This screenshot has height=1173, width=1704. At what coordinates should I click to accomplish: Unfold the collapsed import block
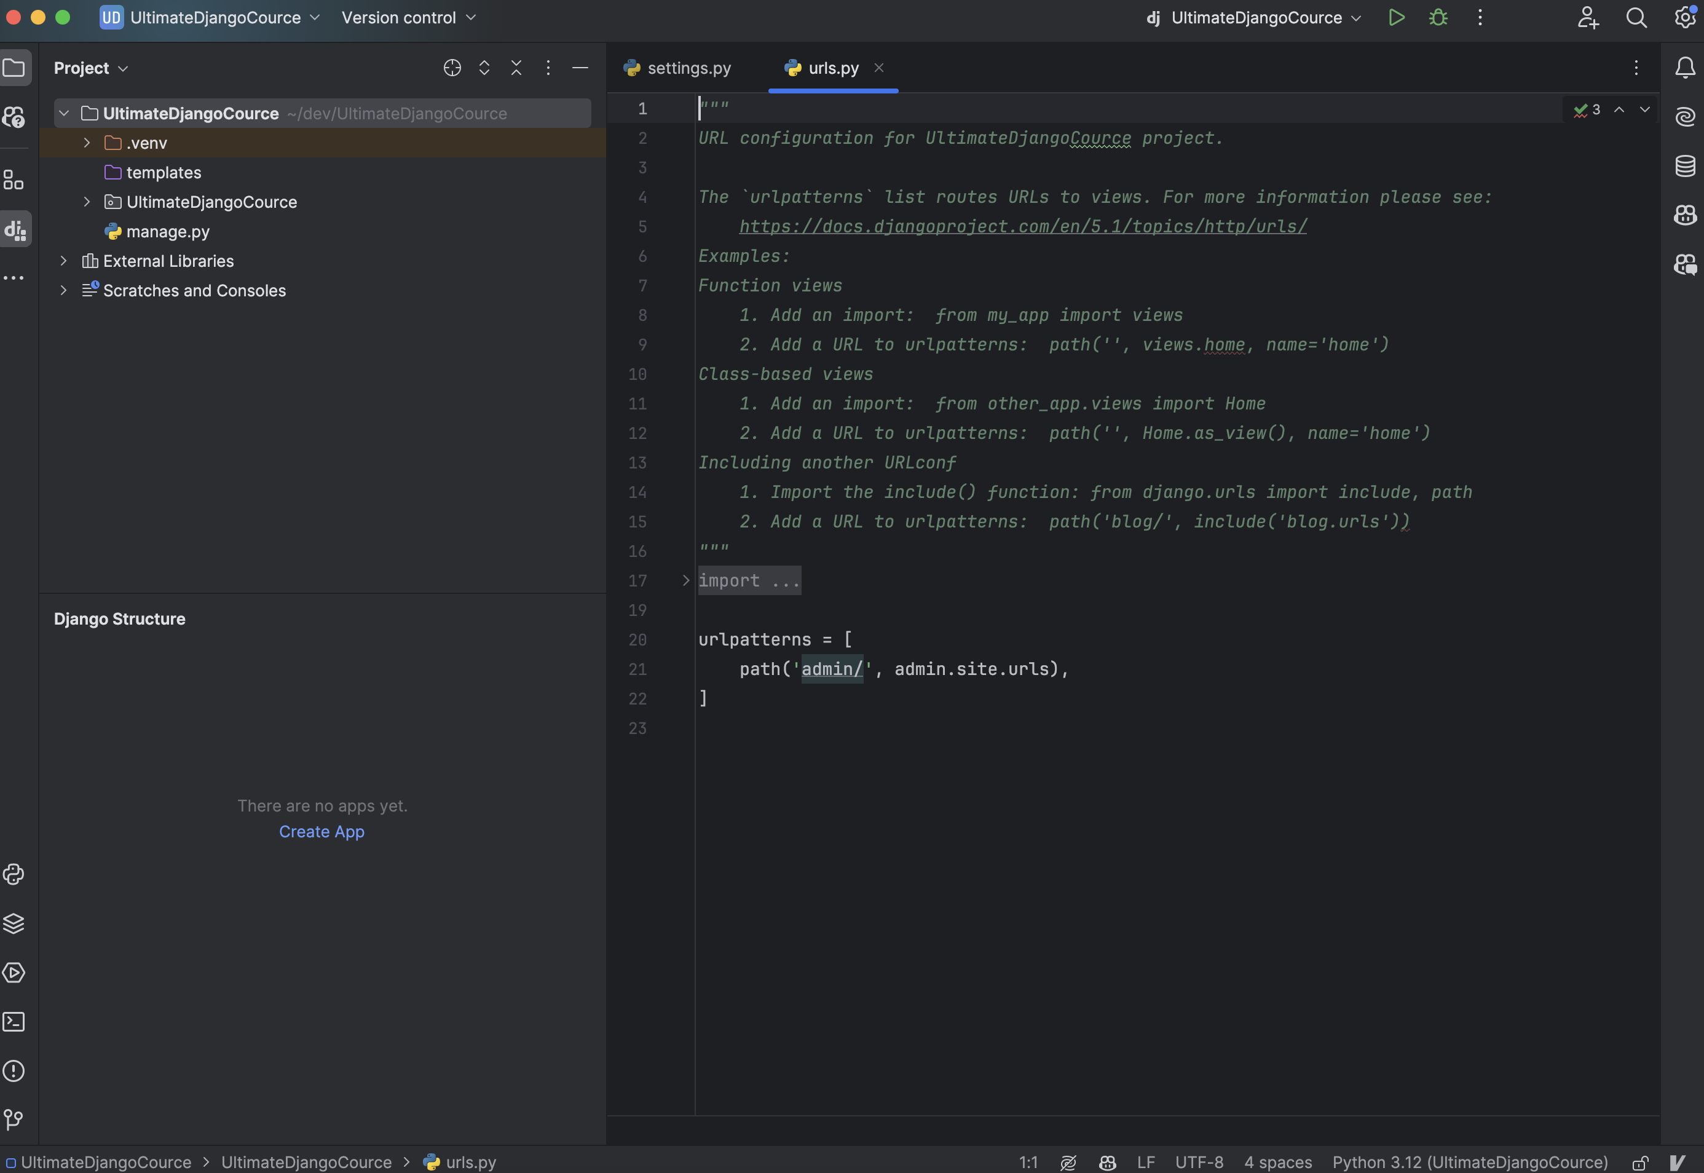pyautogui.click(x=685, y=580)
